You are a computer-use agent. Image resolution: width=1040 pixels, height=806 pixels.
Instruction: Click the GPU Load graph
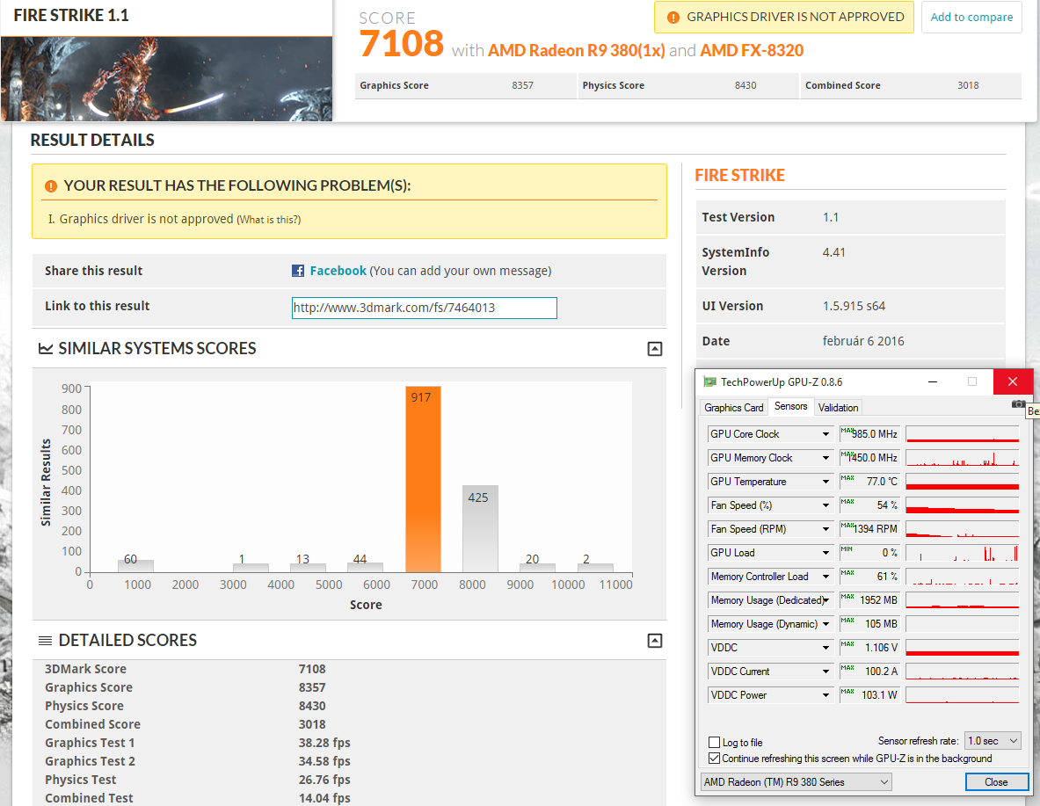point(962,553)
